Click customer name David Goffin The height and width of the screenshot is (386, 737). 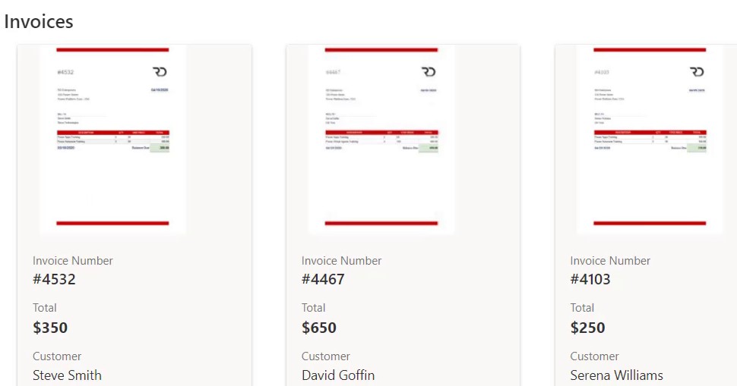click(x=338, y=375)
